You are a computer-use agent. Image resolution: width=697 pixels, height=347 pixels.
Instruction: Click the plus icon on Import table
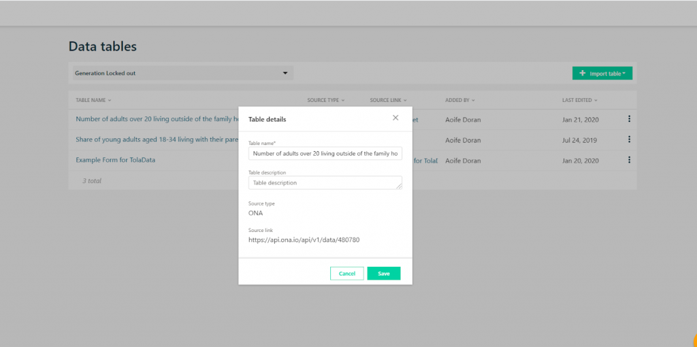pos(583,73)
